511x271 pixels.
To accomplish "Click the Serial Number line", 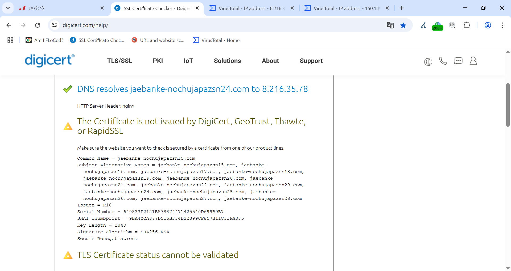I will pos(150,212).
